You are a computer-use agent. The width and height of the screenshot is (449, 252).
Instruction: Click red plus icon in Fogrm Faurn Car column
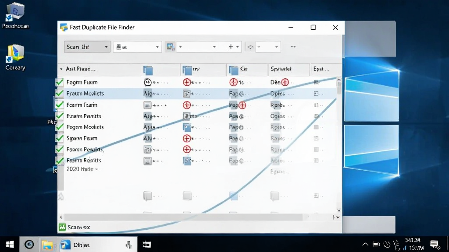pos(233,82)
